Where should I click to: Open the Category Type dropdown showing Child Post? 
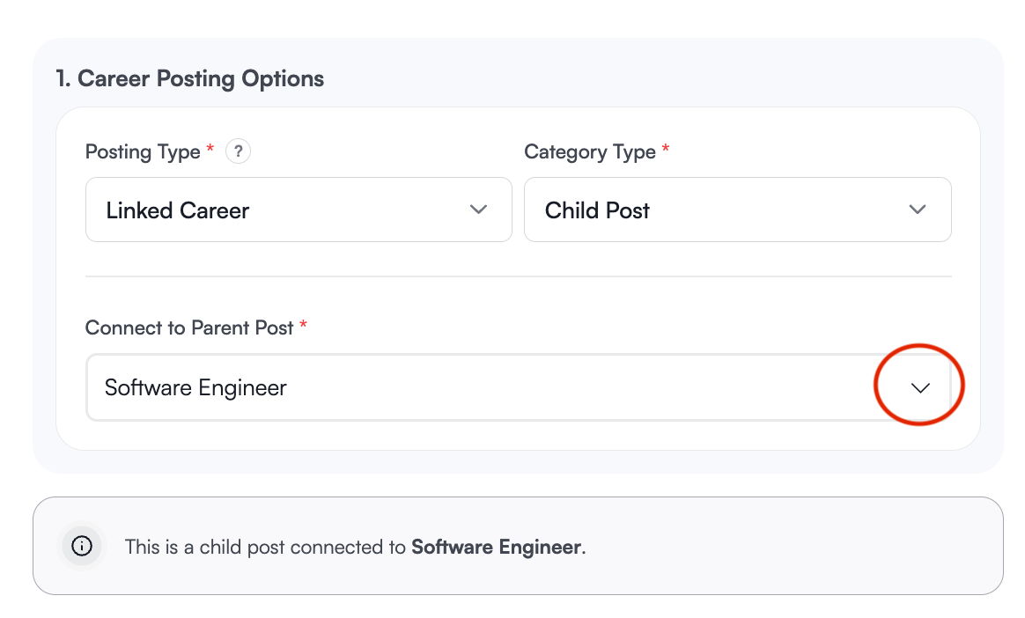(x=737, y=210)
